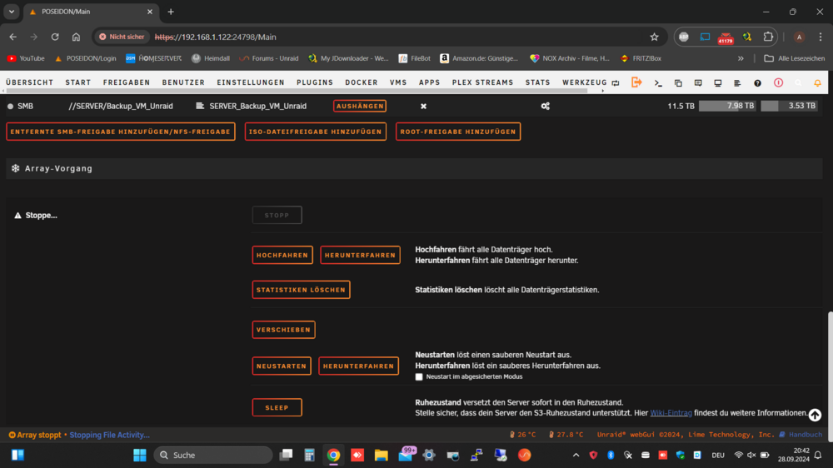
Task: Click the 7.98 TB used space bar
Action: 727,106
